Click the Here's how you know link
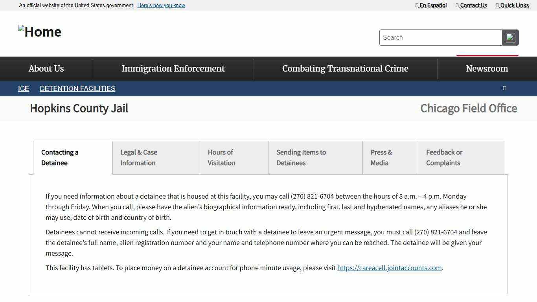Image resolution: width=537 pixels, height=302 pixels. (161, 5)
